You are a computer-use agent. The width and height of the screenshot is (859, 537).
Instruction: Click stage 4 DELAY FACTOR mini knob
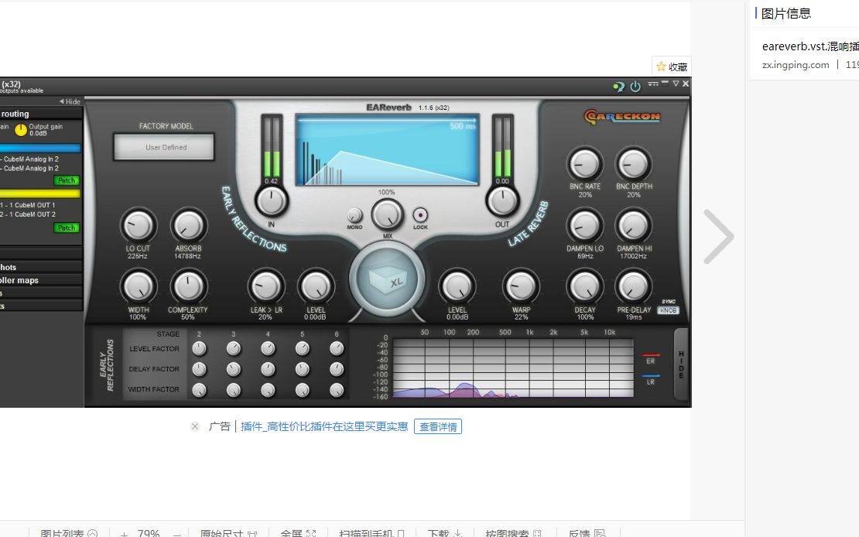[x=268, y=369]
